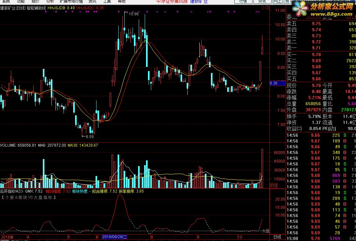Screen dimensions: 356x241
Task: Click the 14:56 tick with volume 583
Action: click(321, 181)
